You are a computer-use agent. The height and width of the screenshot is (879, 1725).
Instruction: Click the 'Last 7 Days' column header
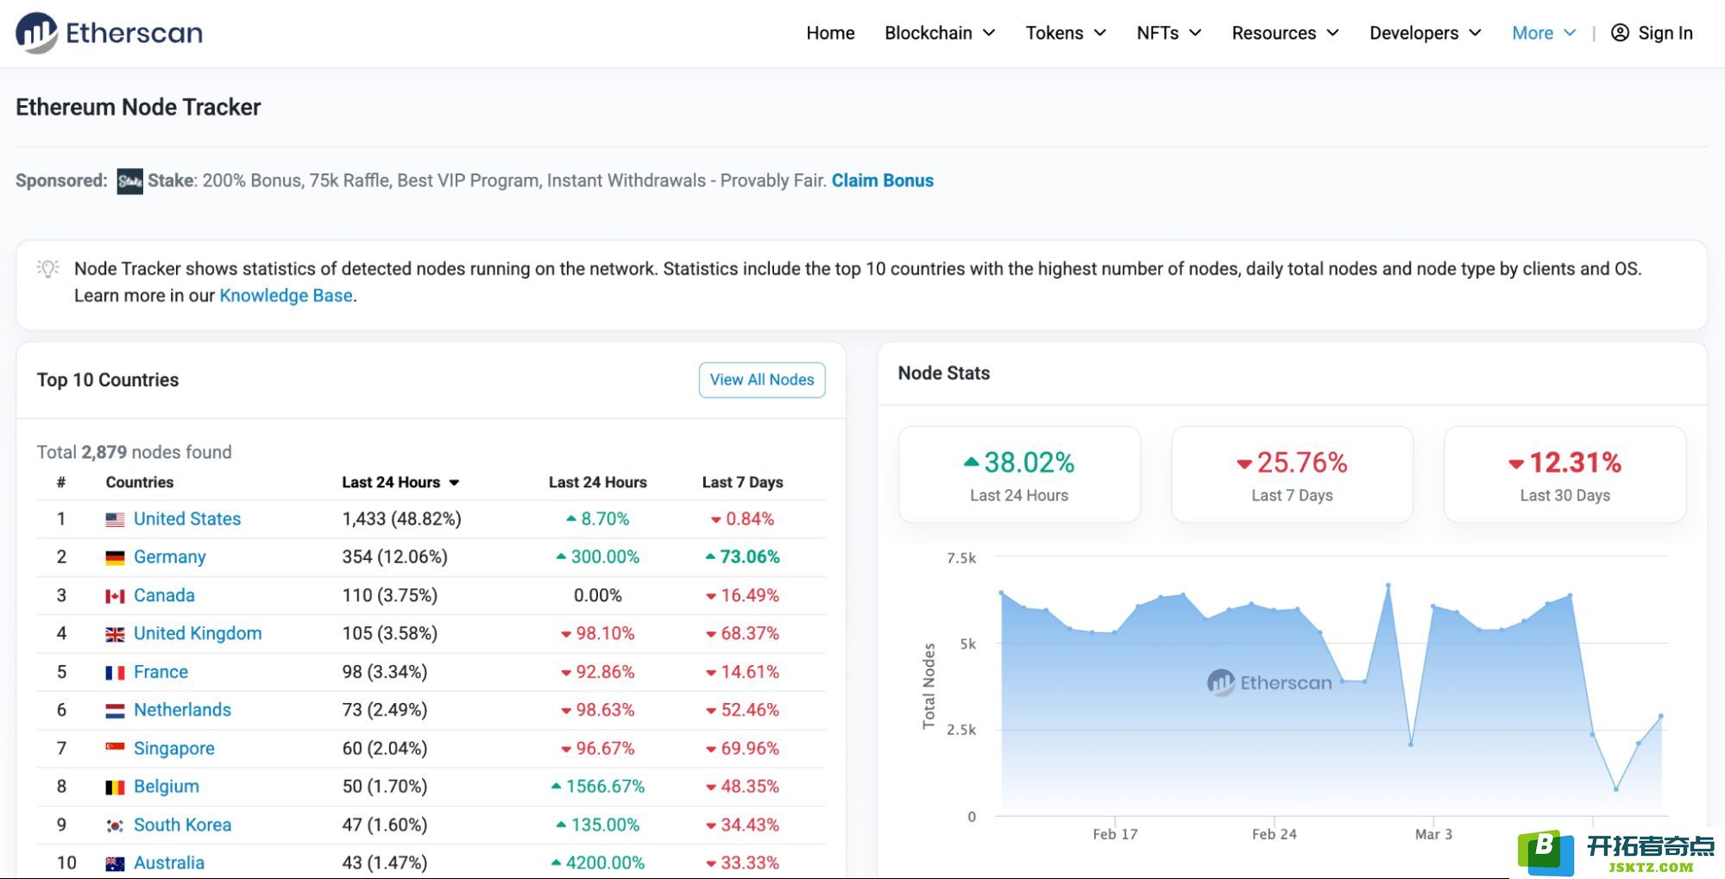[x=742, y=482]
